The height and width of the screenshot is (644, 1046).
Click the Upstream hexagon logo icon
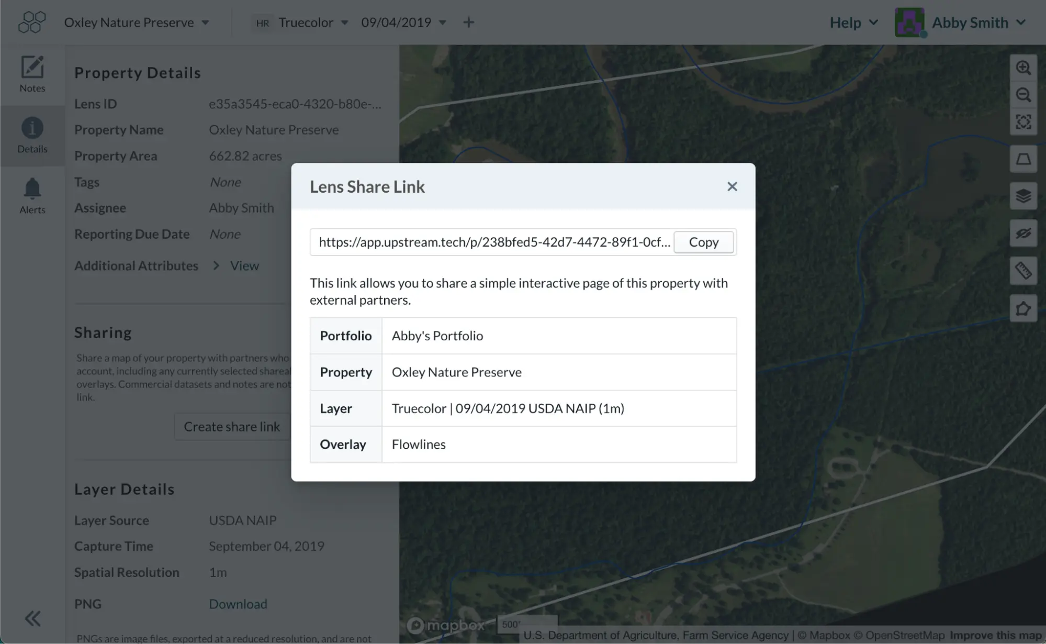click(x=32, y=23)
